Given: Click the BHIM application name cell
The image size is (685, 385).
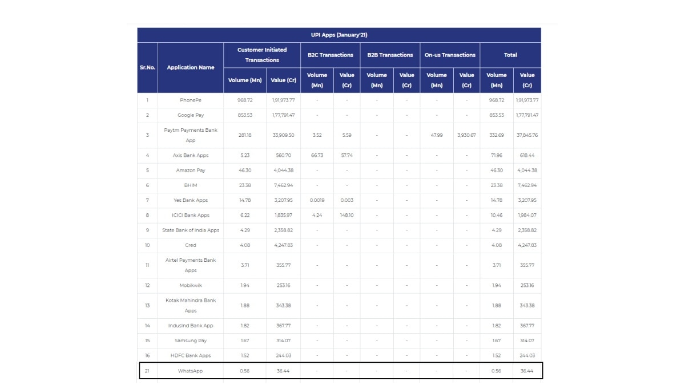Looking at the screenshot, I should click(x=191, y=185).
